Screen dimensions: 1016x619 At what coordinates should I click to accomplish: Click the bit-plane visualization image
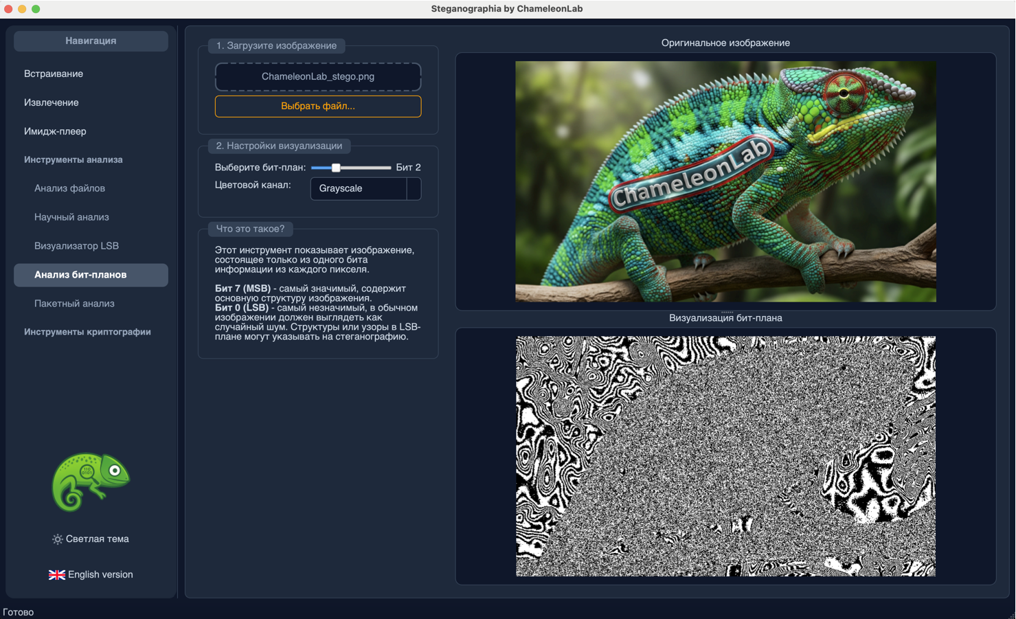pos(725,456)
